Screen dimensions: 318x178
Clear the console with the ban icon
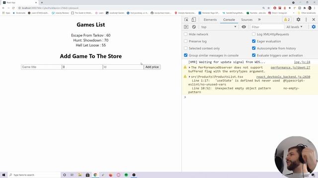(194, 27)
